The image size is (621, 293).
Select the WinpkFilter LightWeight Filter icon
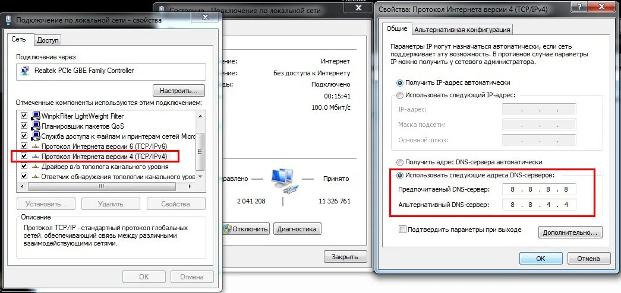36,116
